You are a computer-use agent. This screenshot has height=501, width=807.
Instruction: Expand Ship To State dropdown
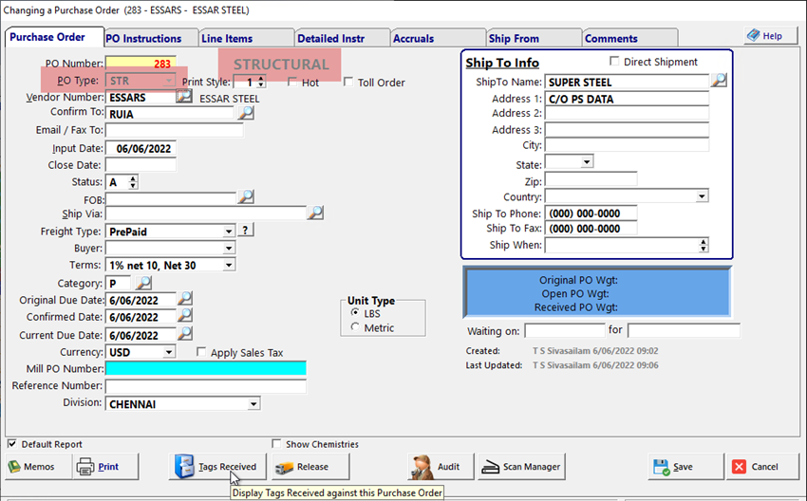pyautogui.click(x=587, y=161)
